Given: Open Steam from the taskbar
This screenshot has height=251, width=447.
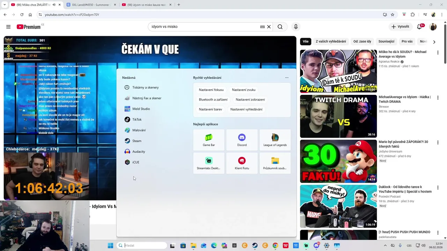Looking at the screenshot, I should pos(255,245).
